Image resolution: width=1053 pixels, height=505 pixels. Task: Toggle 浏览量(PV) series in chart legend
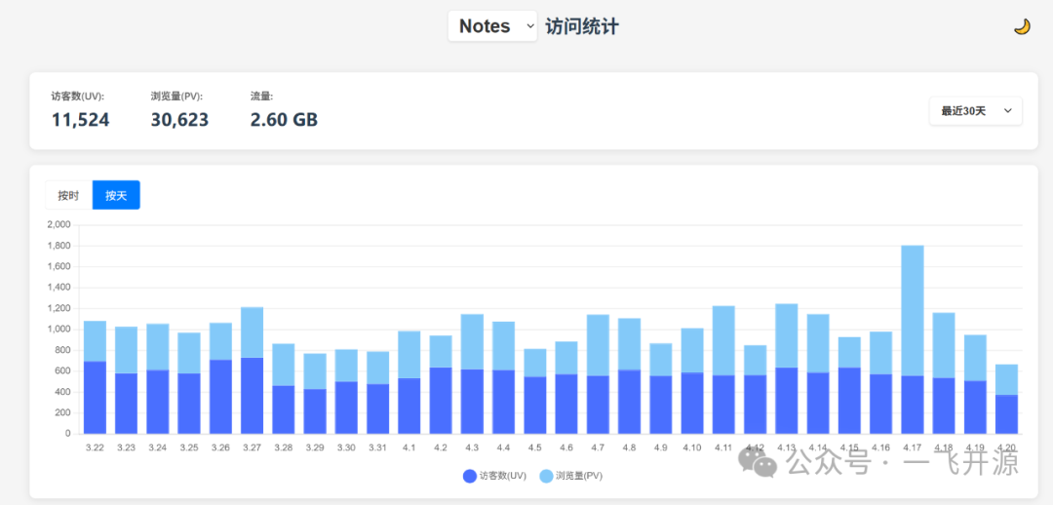(x=571, y=476)
